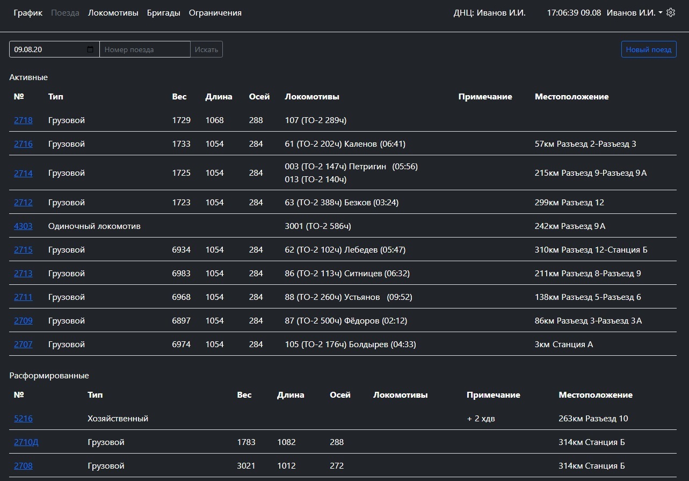Open disbanded train 5216 link

(x=23, y=419)
